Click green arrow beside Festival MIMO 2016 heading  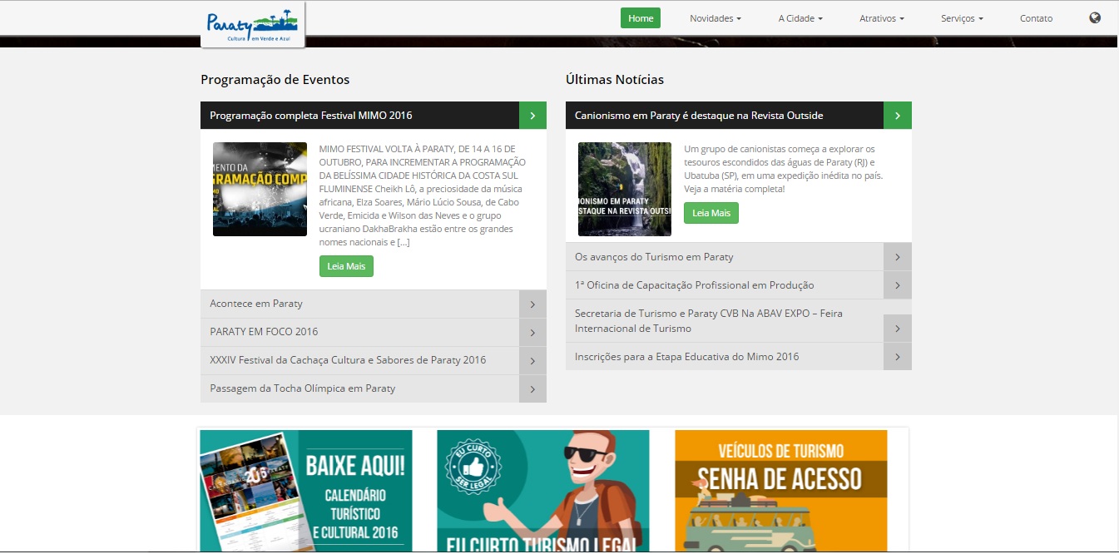(532, 116)
